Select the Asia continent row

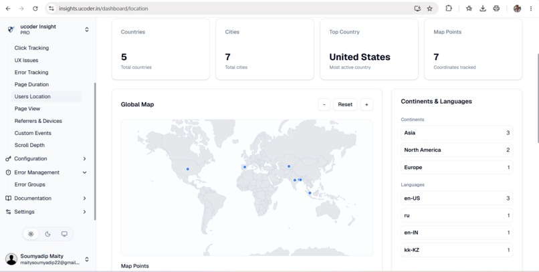pyautogui.click(x=457, y=133)
